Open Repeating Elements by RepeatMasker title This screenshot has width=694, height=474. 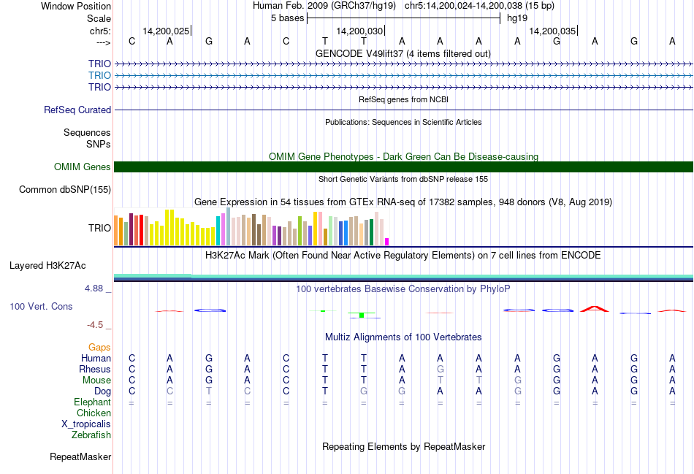[x=403, y=446]
